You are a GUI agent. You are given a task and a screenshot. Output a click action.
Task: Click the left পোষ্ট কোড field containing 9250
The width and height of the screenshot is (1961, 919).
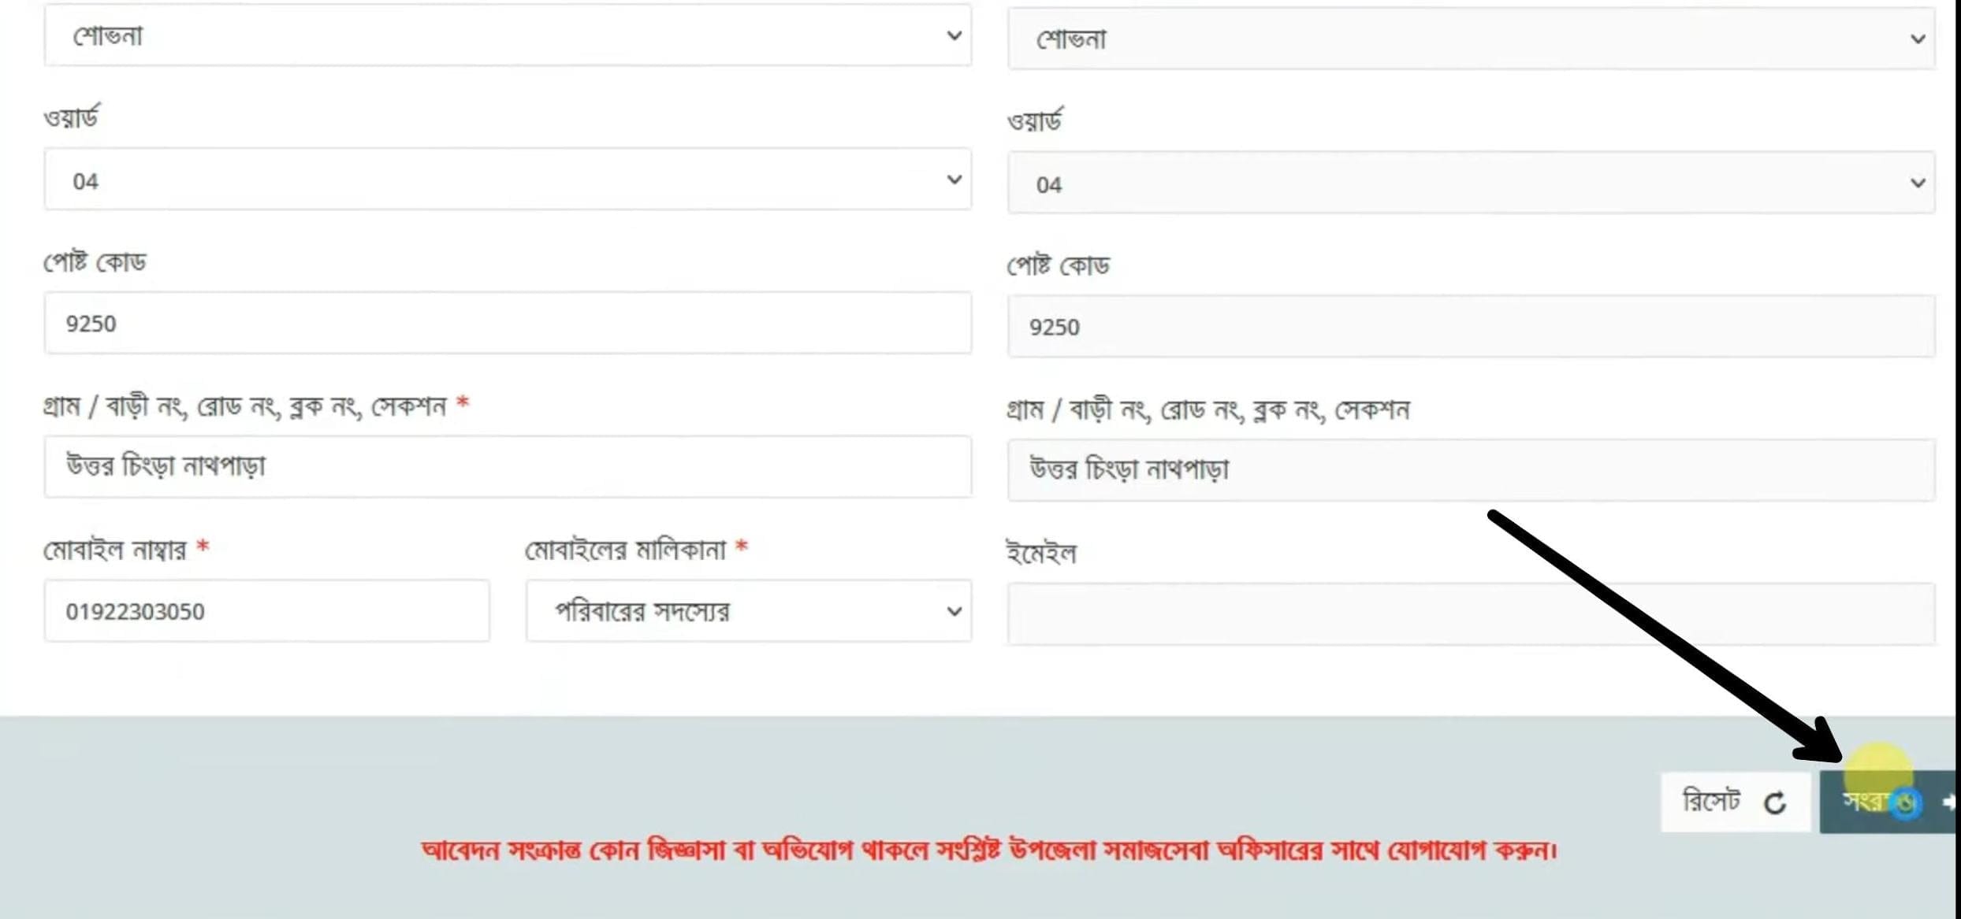point(508,323)
